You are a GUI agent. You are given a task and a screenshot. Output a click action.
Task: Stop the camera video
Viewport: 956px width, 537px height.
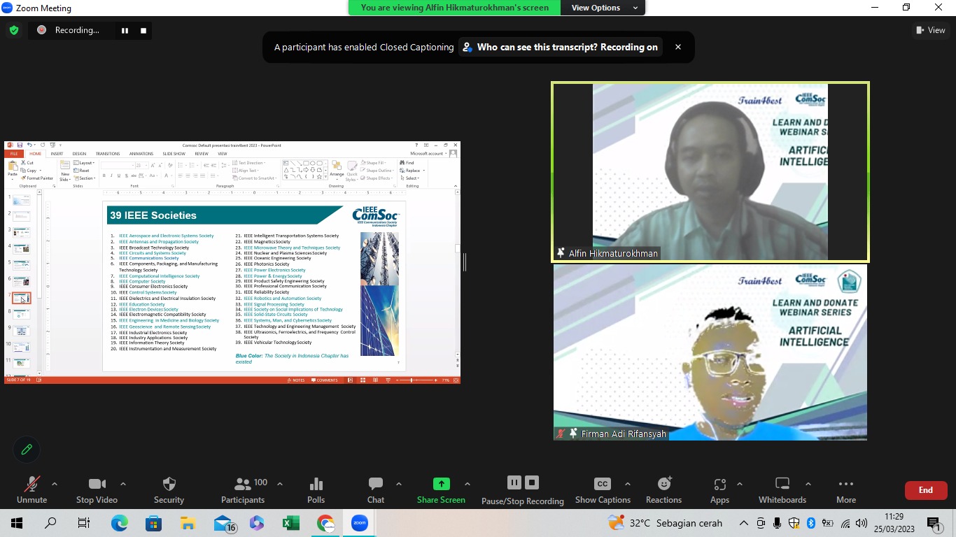tap(97, 490)
